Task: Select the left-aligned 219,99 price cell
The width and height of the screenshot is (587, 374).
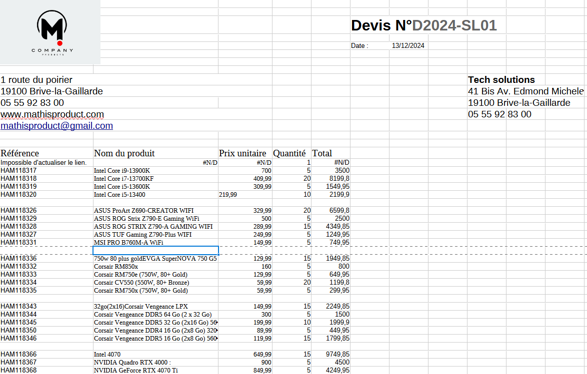Action: click(228, 195)
